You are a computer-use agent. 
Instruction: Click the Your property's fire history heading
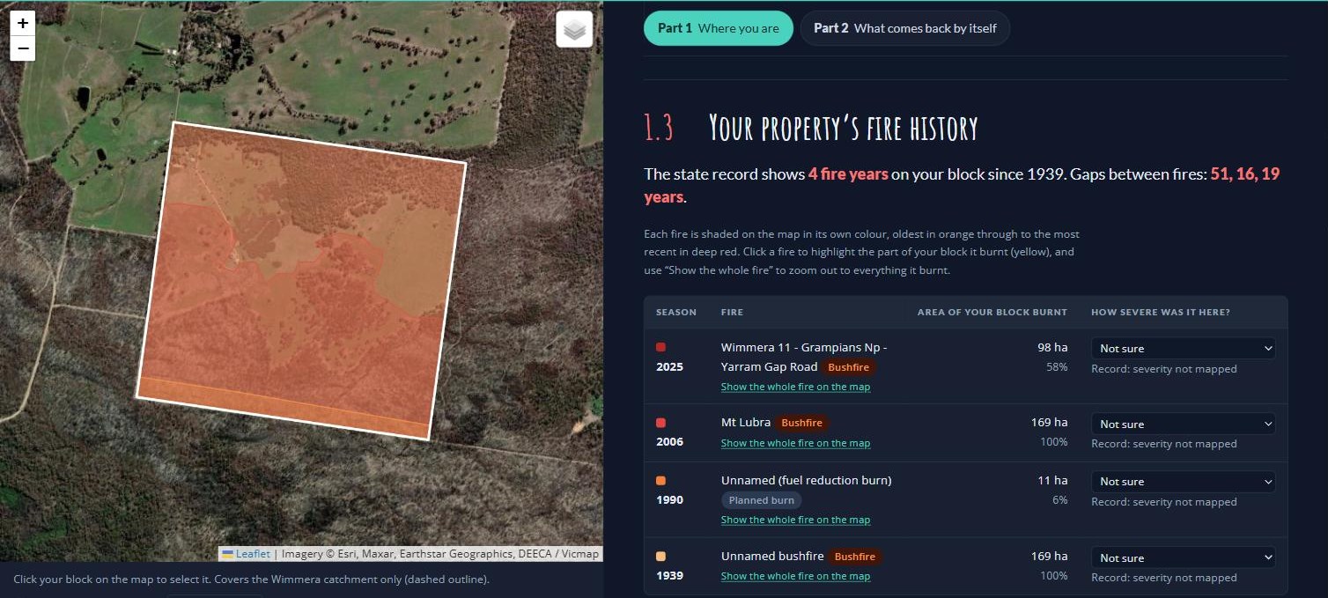(844, 128)
